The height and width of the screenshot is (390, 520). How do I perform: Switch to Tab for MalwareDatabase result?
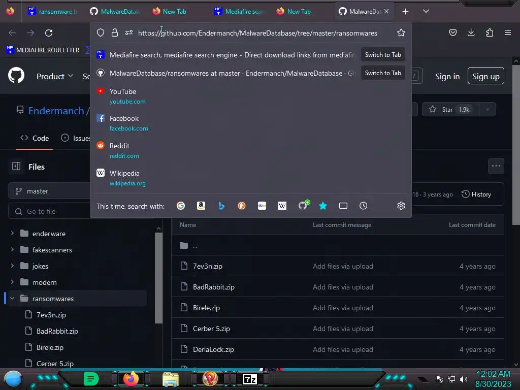(x=383, y=73)
